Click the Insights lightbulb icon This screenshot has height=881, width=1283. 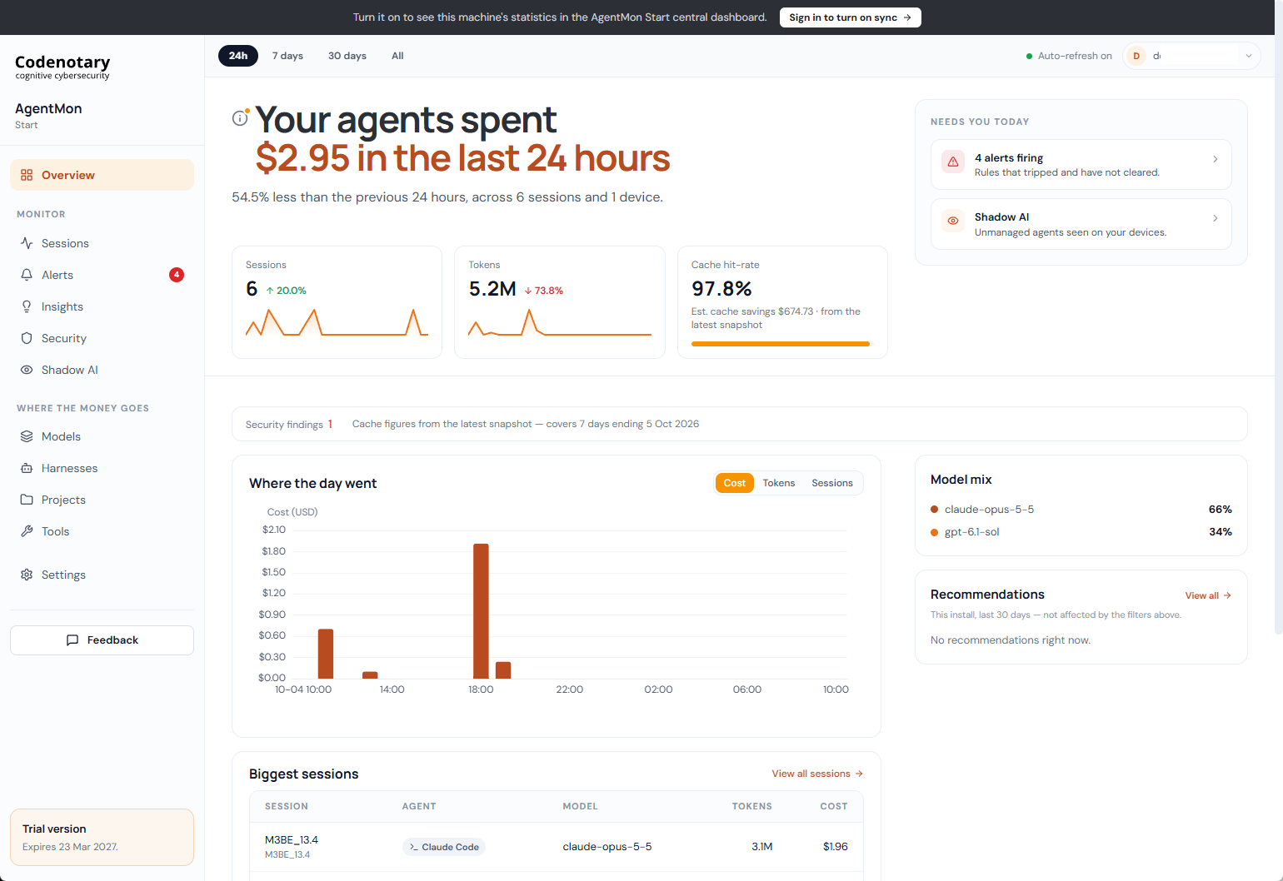pyautogui.click(x=27, y=306)
